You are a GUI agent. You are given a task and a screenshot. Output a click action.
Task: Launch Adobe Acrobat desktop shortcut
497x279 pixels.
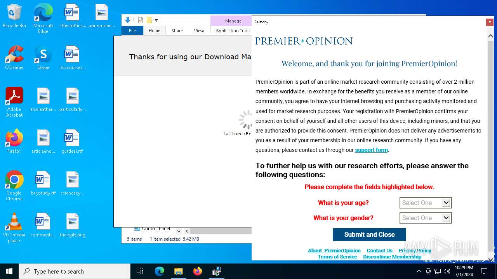tap(14, 103)
